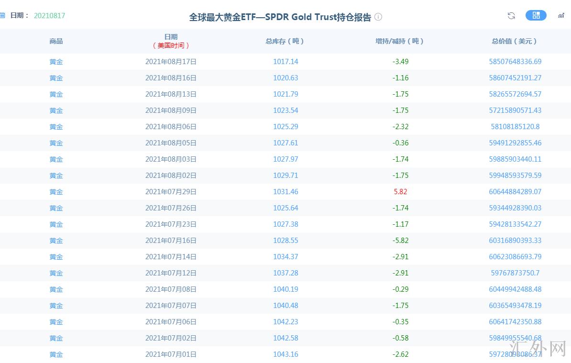Click the 总价值（美元）column header
Image resolution: width=571 pixels, height=363 pixels.
[515, 41]
